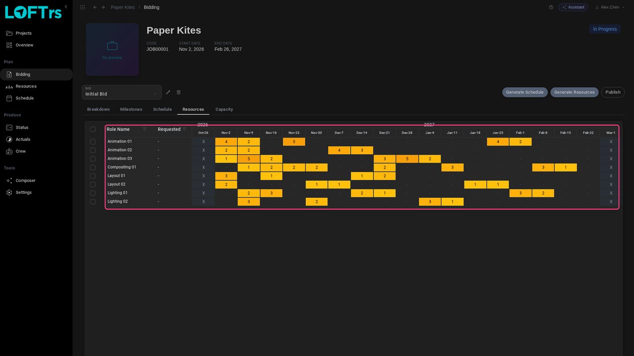Check the Animation 03 row checkbox
The width and height of the screenshot is (634, 356).
pyautogui.click(x=93, y=159)
